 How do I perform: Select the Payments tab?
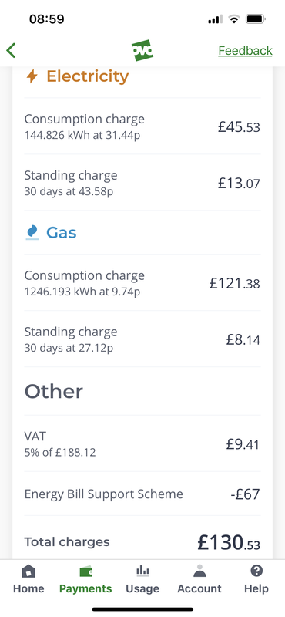[x=85, y=579]
